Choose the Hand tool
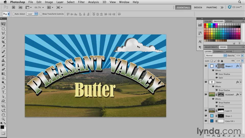The width and height of the screenshot is (245, 138). (x=3, y=115)
